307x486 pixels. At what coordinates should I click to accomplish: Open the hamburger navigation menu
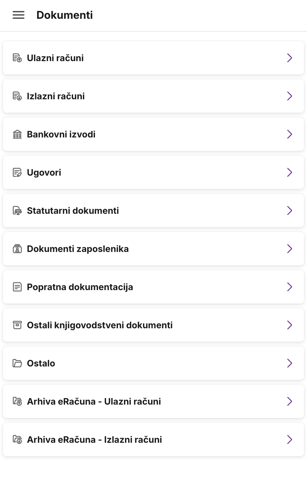18,15
